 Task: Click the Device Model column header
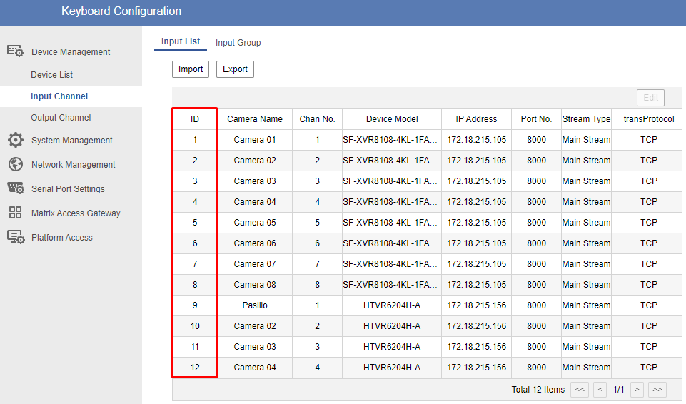tap(392, 119)
